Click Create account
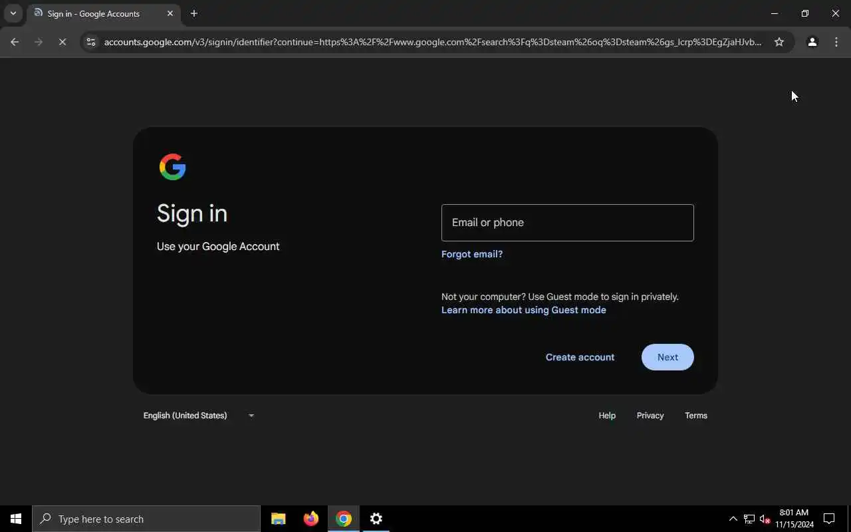The image size is (851, 532). click(x=580, y=357)
